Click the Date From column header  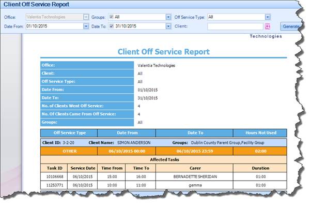[127, 133]
